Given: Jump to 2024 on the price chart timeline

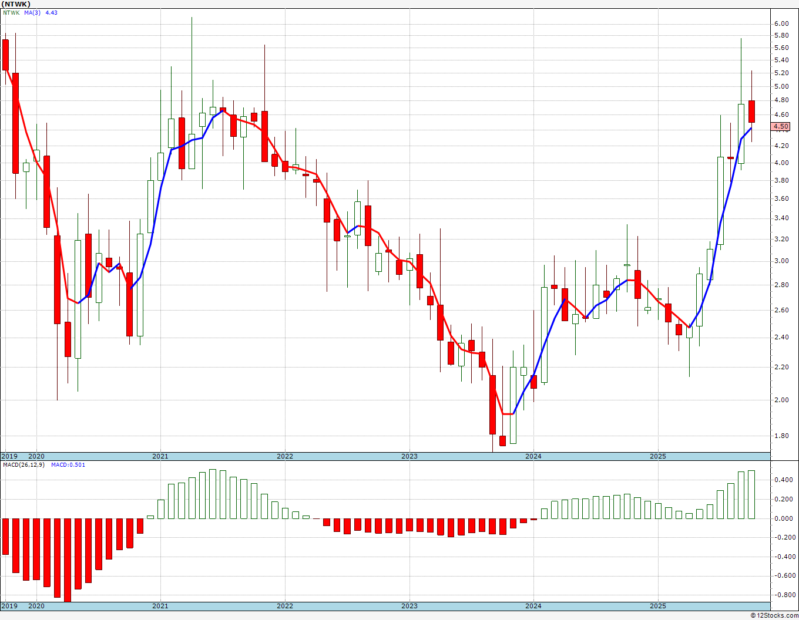Looking at the screenshot, I should [x=533, y=456].
